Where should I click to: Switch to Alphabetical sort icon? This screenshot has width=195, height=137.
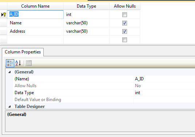18,63
